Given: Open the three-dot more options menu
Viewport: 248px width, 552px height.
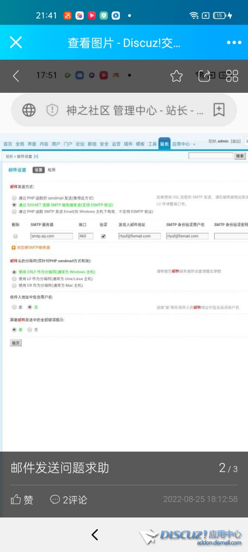Looking at the screenshot, I should pyautogui.click(x=234, y=42).
